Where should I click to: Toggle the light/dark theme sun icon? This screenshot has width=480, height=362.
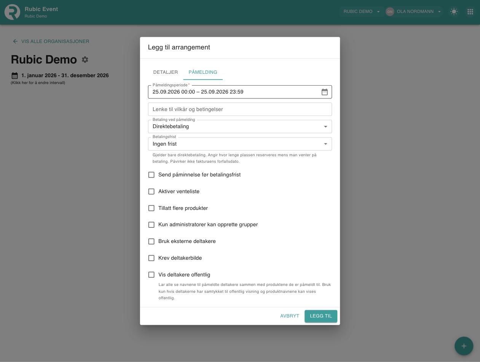(454, 12)
